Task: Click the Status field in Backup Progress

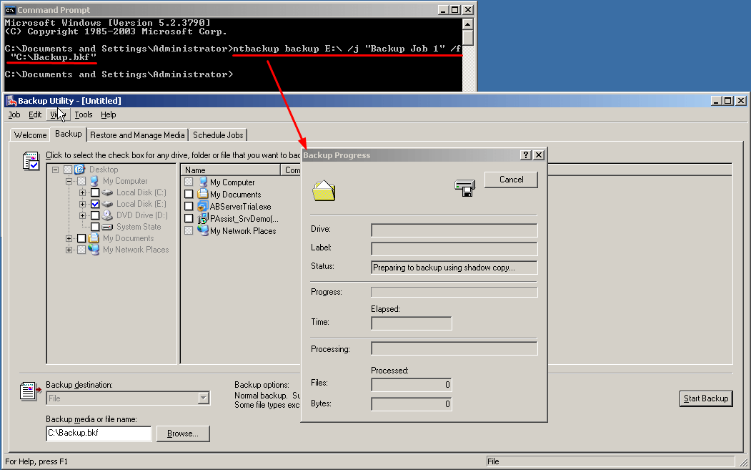Action: 454,268
